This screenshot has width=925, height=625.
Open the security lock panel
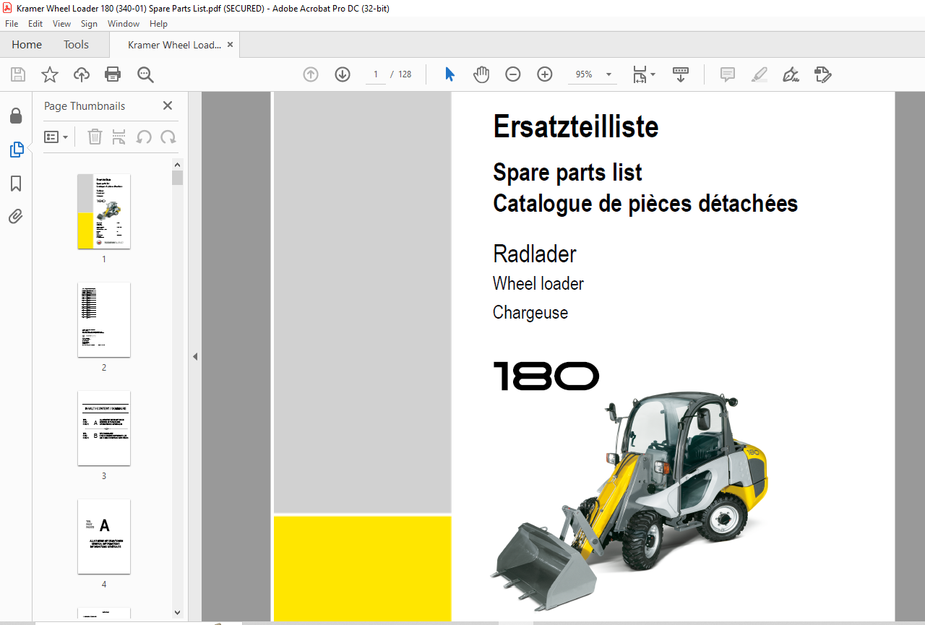click(x=16, y=116)
